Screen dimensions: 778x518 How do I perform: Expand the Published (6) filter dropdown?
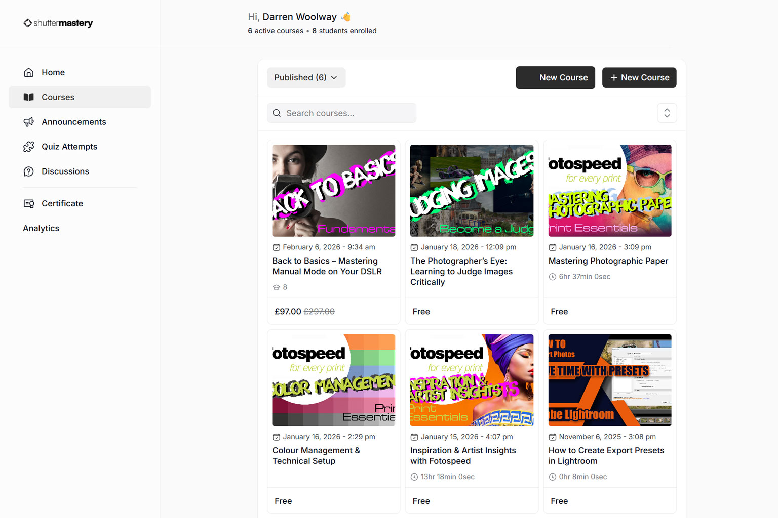click(x=306, y=77)
